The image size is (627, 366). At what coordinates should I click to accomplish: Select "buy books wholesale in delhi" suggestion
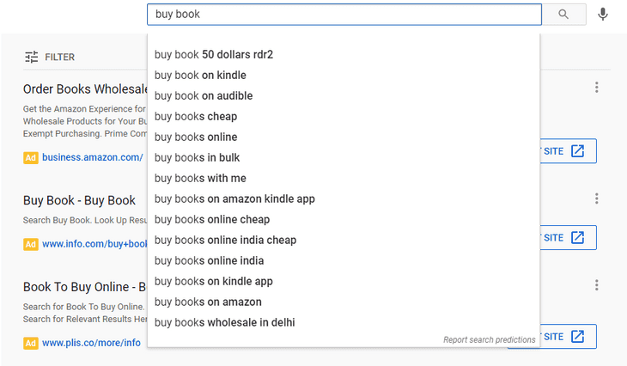tap(224, 323)
